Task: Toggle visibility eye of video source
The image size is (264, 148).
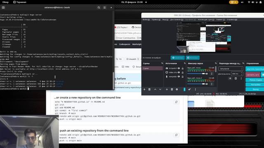Action: tap(179, 72)
